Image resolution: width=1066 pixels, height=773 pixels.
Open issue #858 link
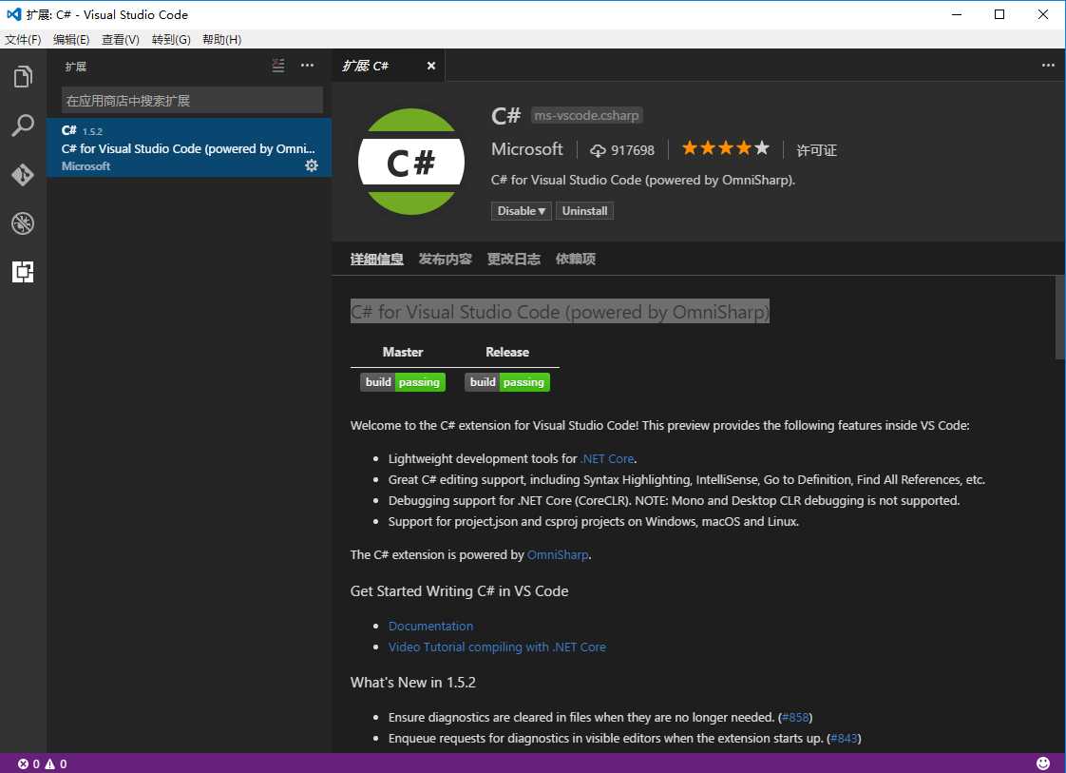[x=795, y=718]
